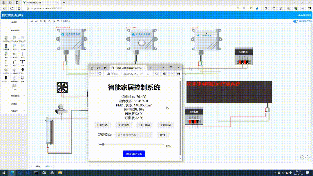Click the blue 确认窗帘位置 button
The image size is (313, 176).
(134, 154)
